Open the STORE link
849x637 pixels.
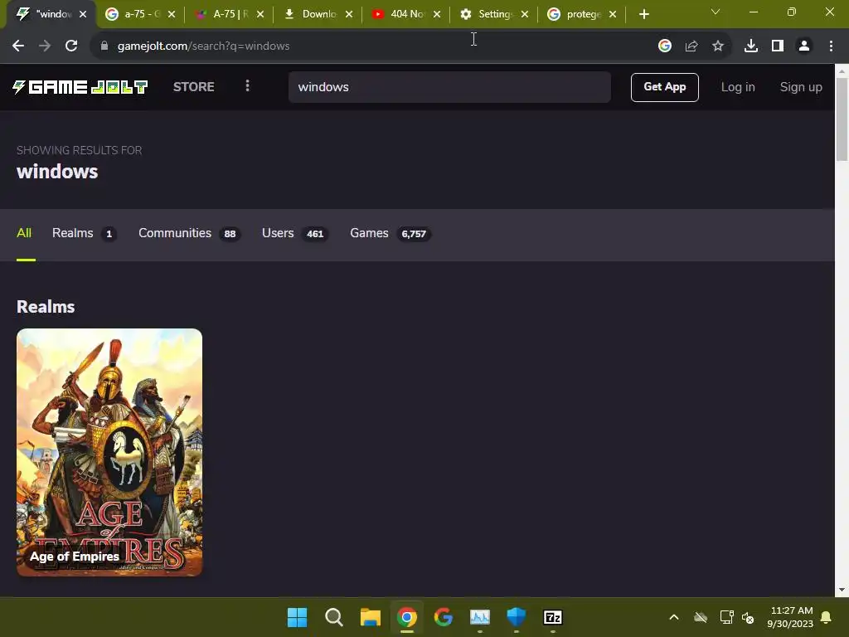[x=194, y=87]
